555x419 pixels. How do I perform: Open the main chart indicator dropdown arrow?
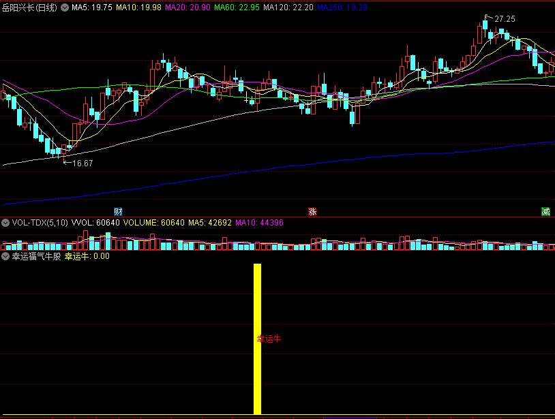pyautogui.click(x=65, y=7)
